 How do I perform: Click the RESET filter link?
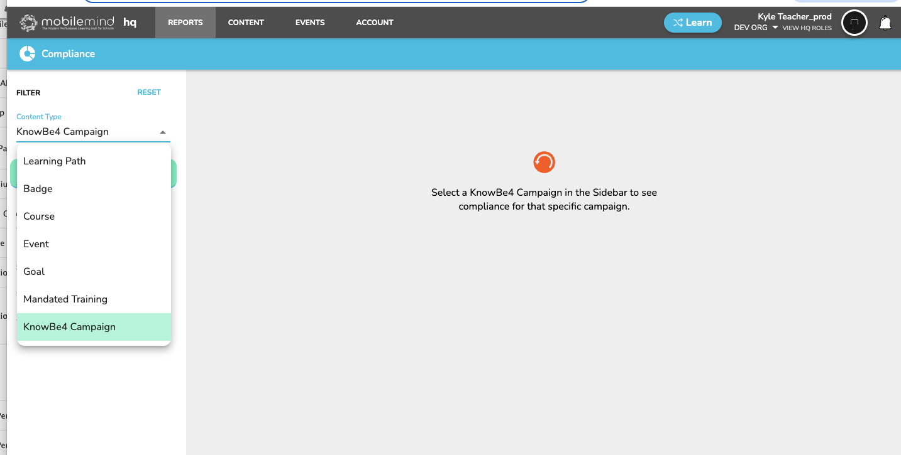click(148, 92)
